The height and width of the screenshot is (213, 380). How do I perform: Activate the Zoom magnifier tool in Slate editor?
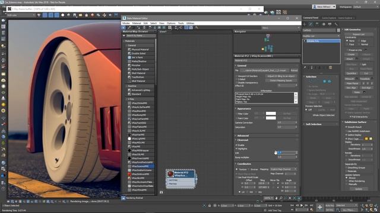click(281, 198)
